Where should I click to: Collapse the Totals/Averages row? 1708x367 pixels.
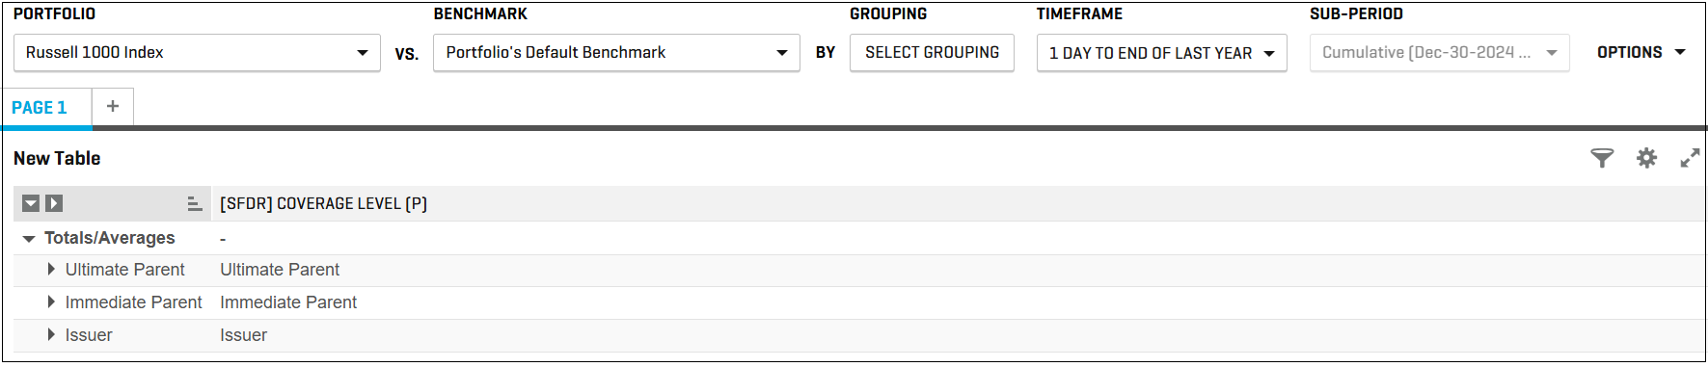(29, 238)
